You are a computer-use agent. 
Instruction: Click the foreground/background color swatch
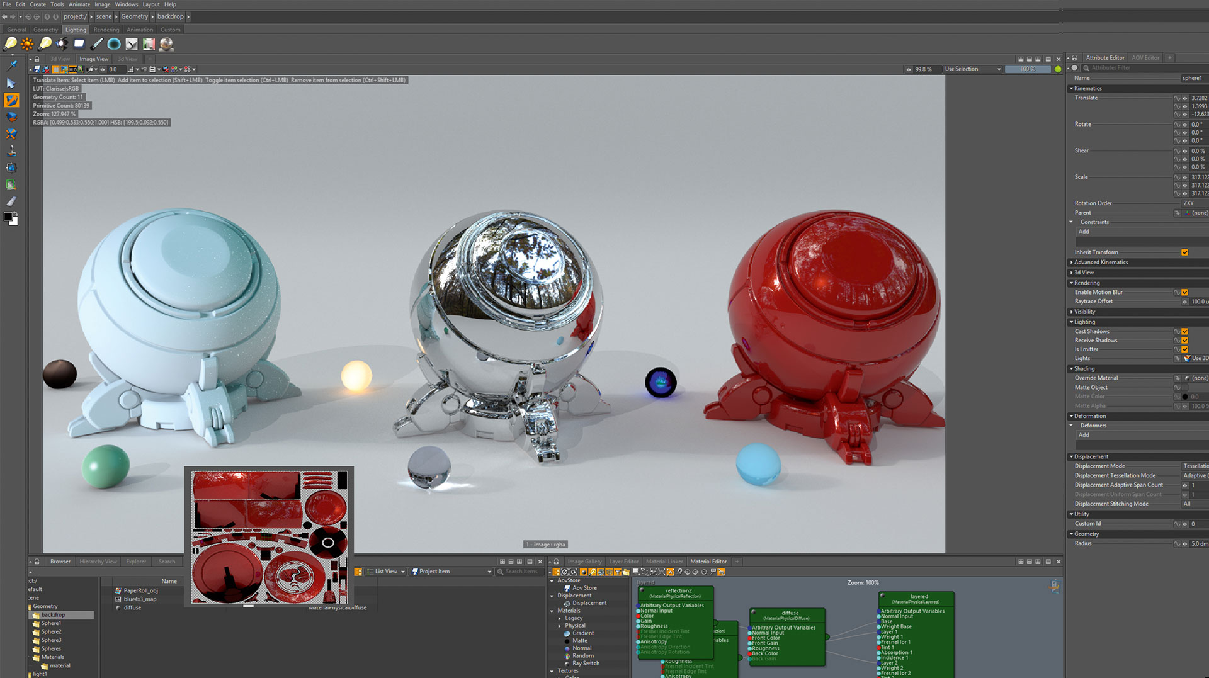pyautogui.click(x=11, y=218)
